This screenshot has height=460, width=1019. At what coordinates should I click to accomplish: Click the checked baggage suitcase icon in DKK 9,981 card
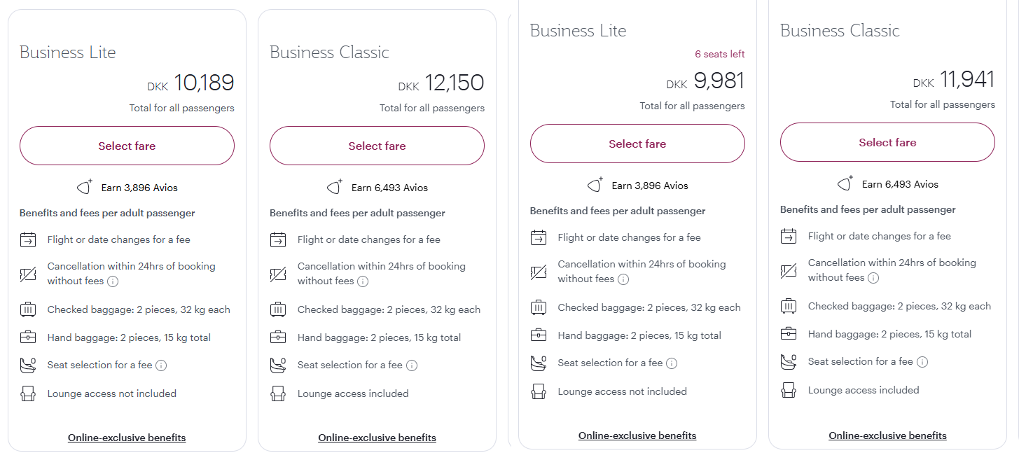pos(539,307)
